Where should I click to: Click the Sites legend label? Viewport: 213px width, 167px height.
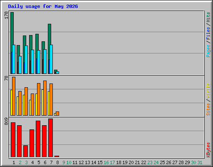pos(208,109)
